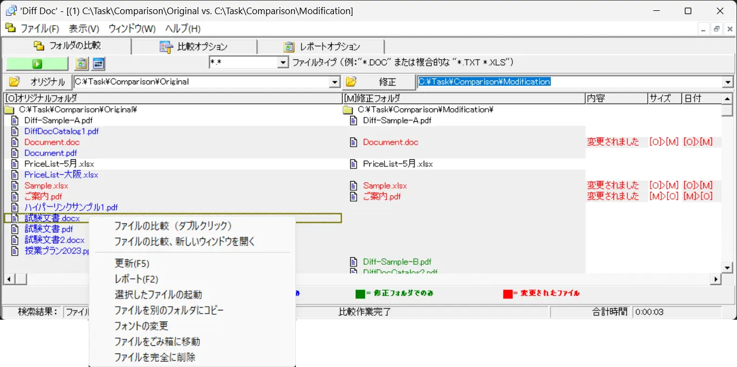The image size is (737, 367).
Task: Switch to the フォルダの比較 tab
Action: pos(66,46)
